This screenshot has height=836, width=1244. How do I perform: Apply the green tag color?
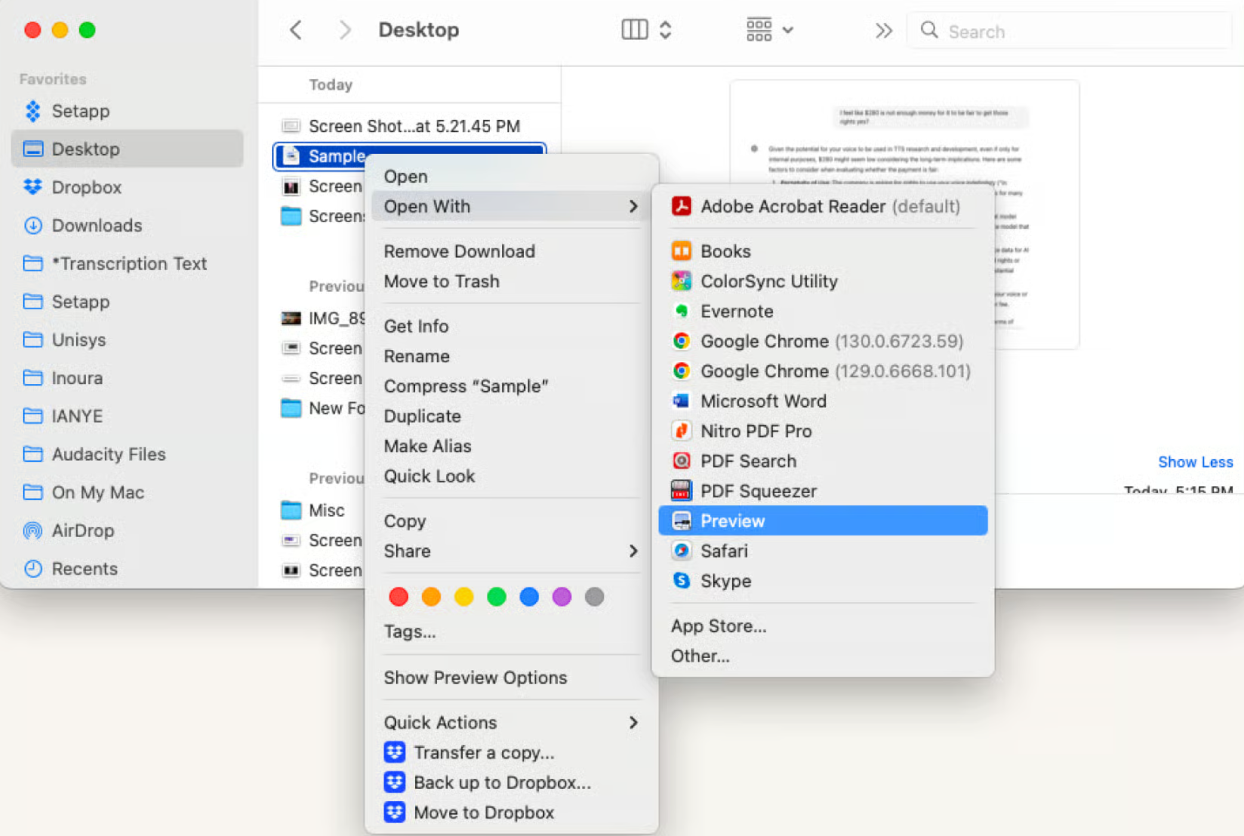click(x=496, y=596)
